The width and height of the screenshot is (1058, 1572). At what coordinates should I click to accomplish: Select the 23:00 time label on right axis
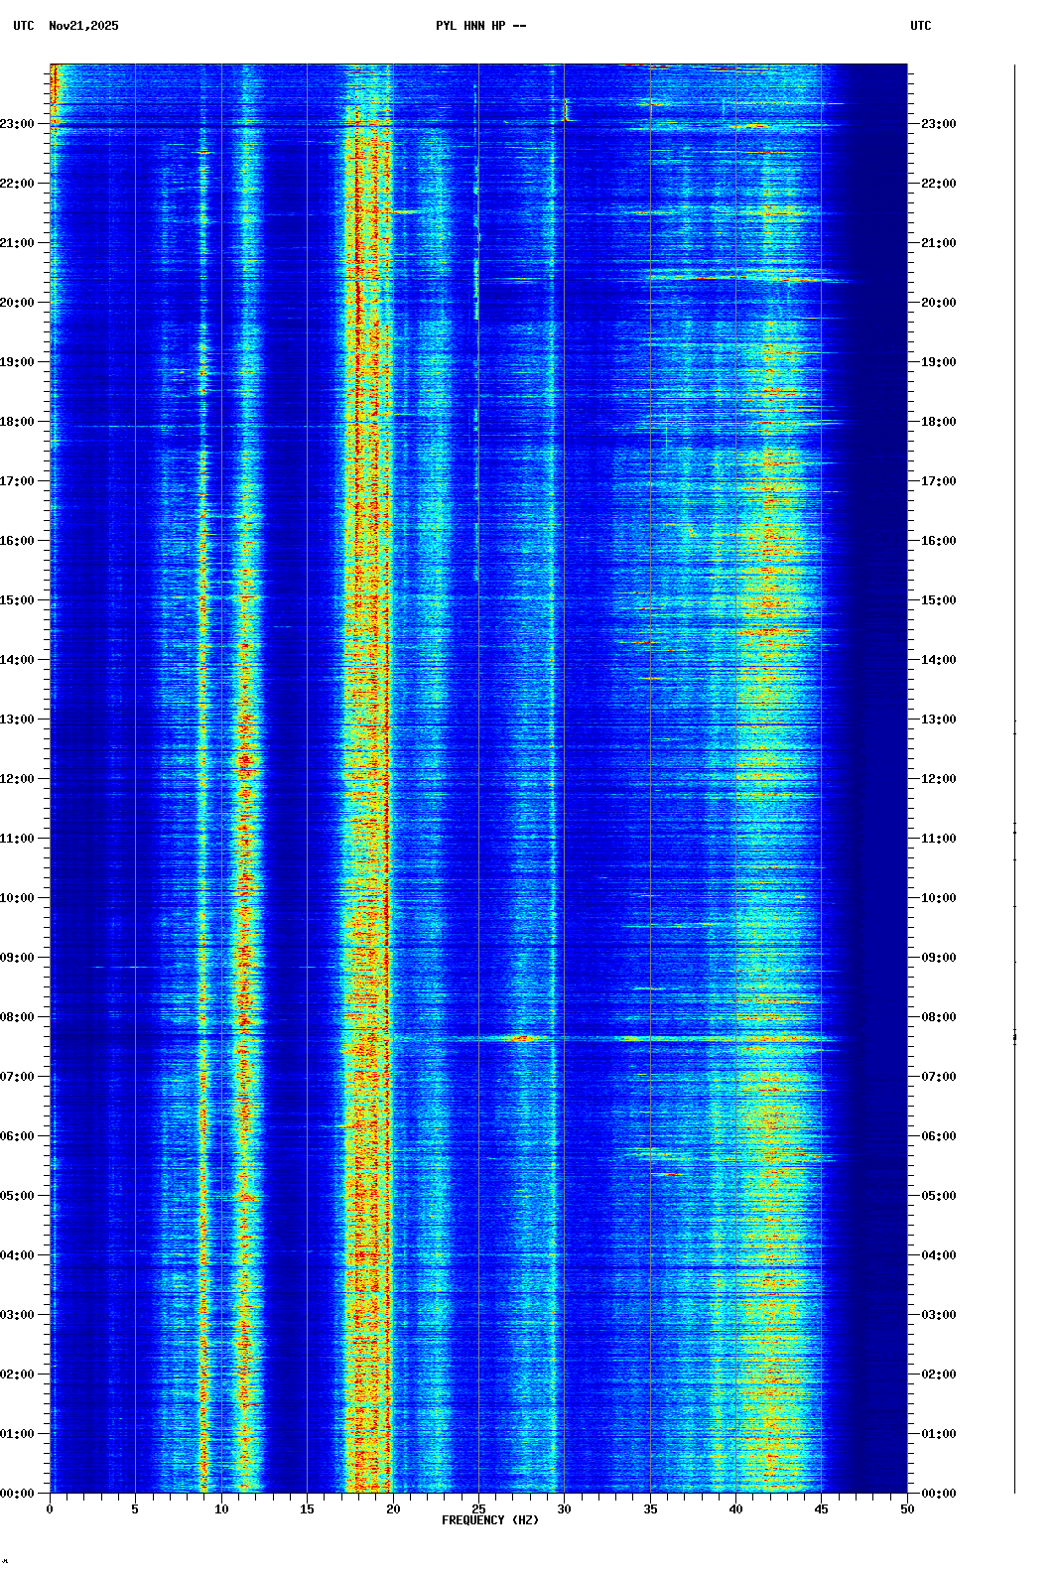tap(938, 124)
